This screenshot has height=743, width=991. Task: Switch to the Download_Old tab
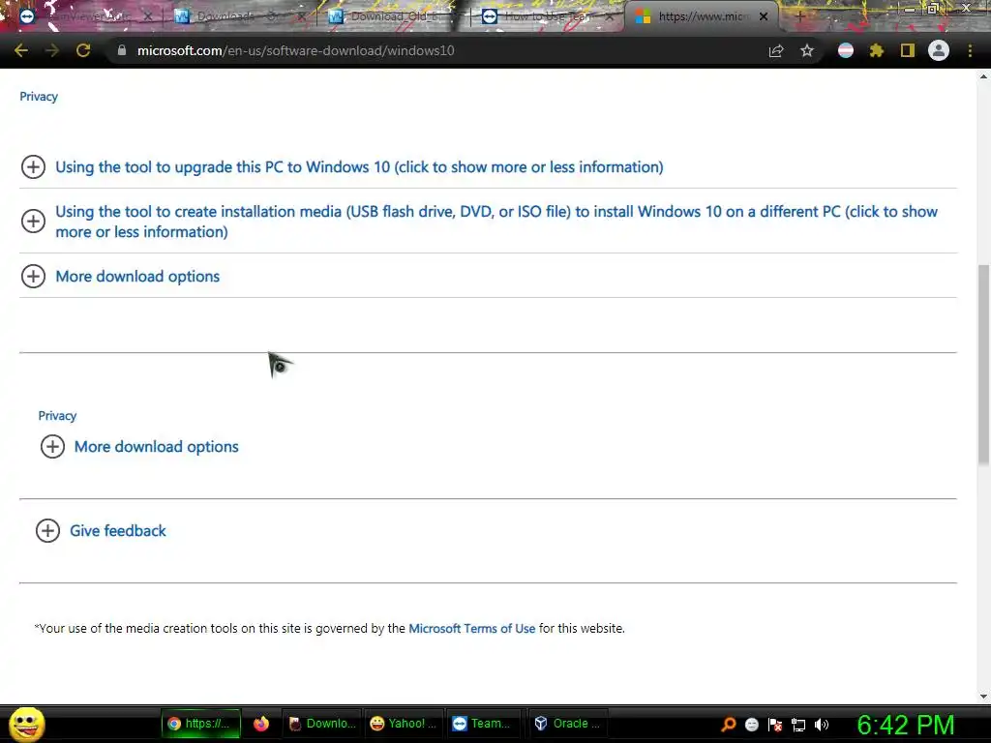pos(392,16)
